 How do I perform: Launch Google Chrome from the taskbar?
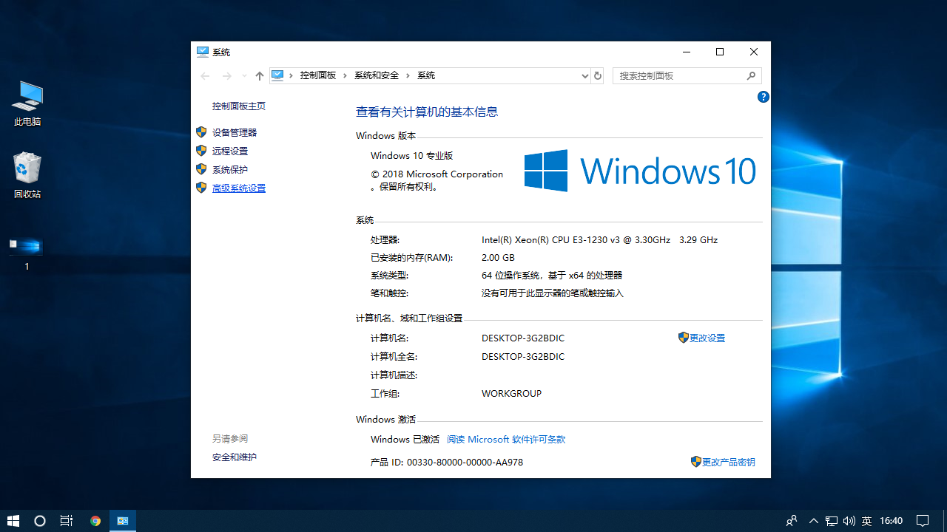coord(95,521)
